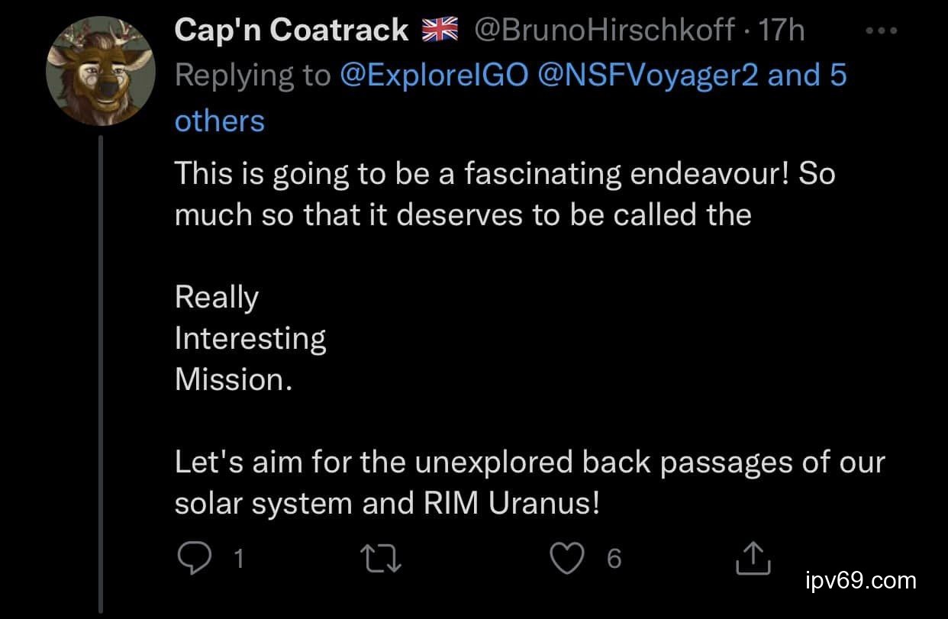Screen dimensions: 948x619
Task: Open the three-dot more options menu
Action: (x=883, y=31)
